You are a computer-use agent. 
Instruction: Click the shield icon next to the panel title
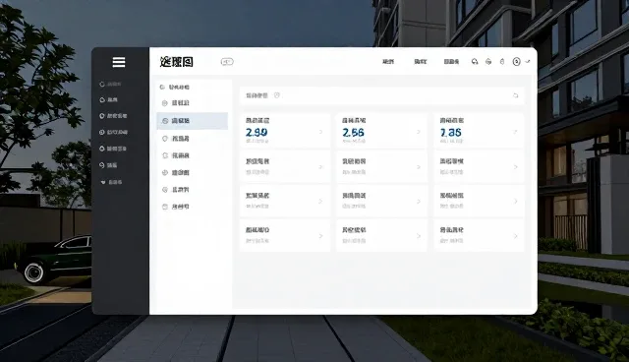[x=277, y=95]
